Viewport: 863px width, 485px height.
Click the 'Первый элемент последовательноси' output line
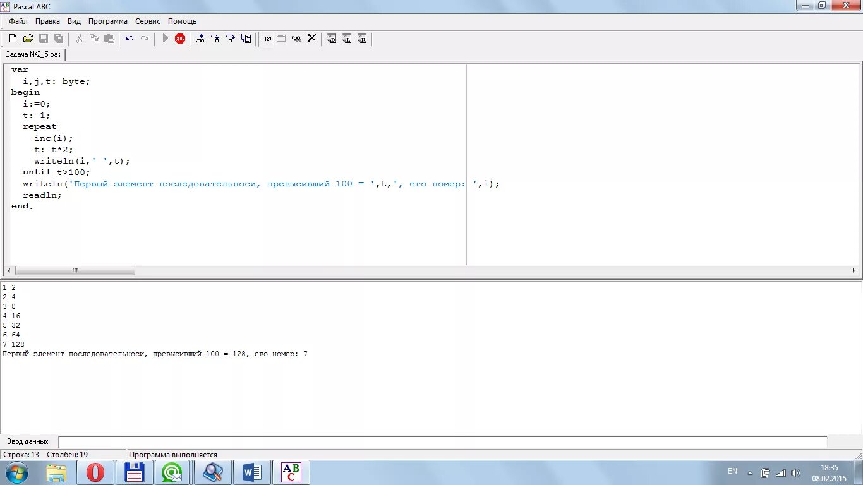(x=155, y=354)
